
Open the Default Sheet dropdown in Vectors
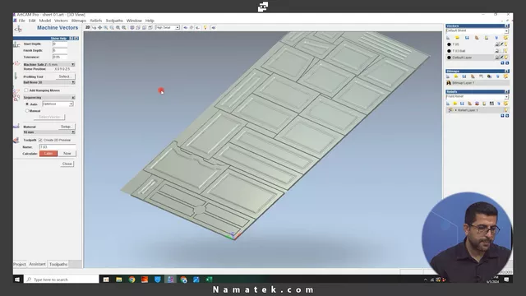477,31
